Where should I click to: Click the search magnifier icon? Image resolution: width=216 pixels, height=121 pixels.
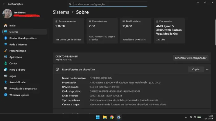pos(70,4)
